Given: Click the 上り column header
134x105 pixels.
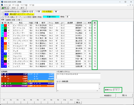Looking at the screenshot, I should tap(62, 23).
